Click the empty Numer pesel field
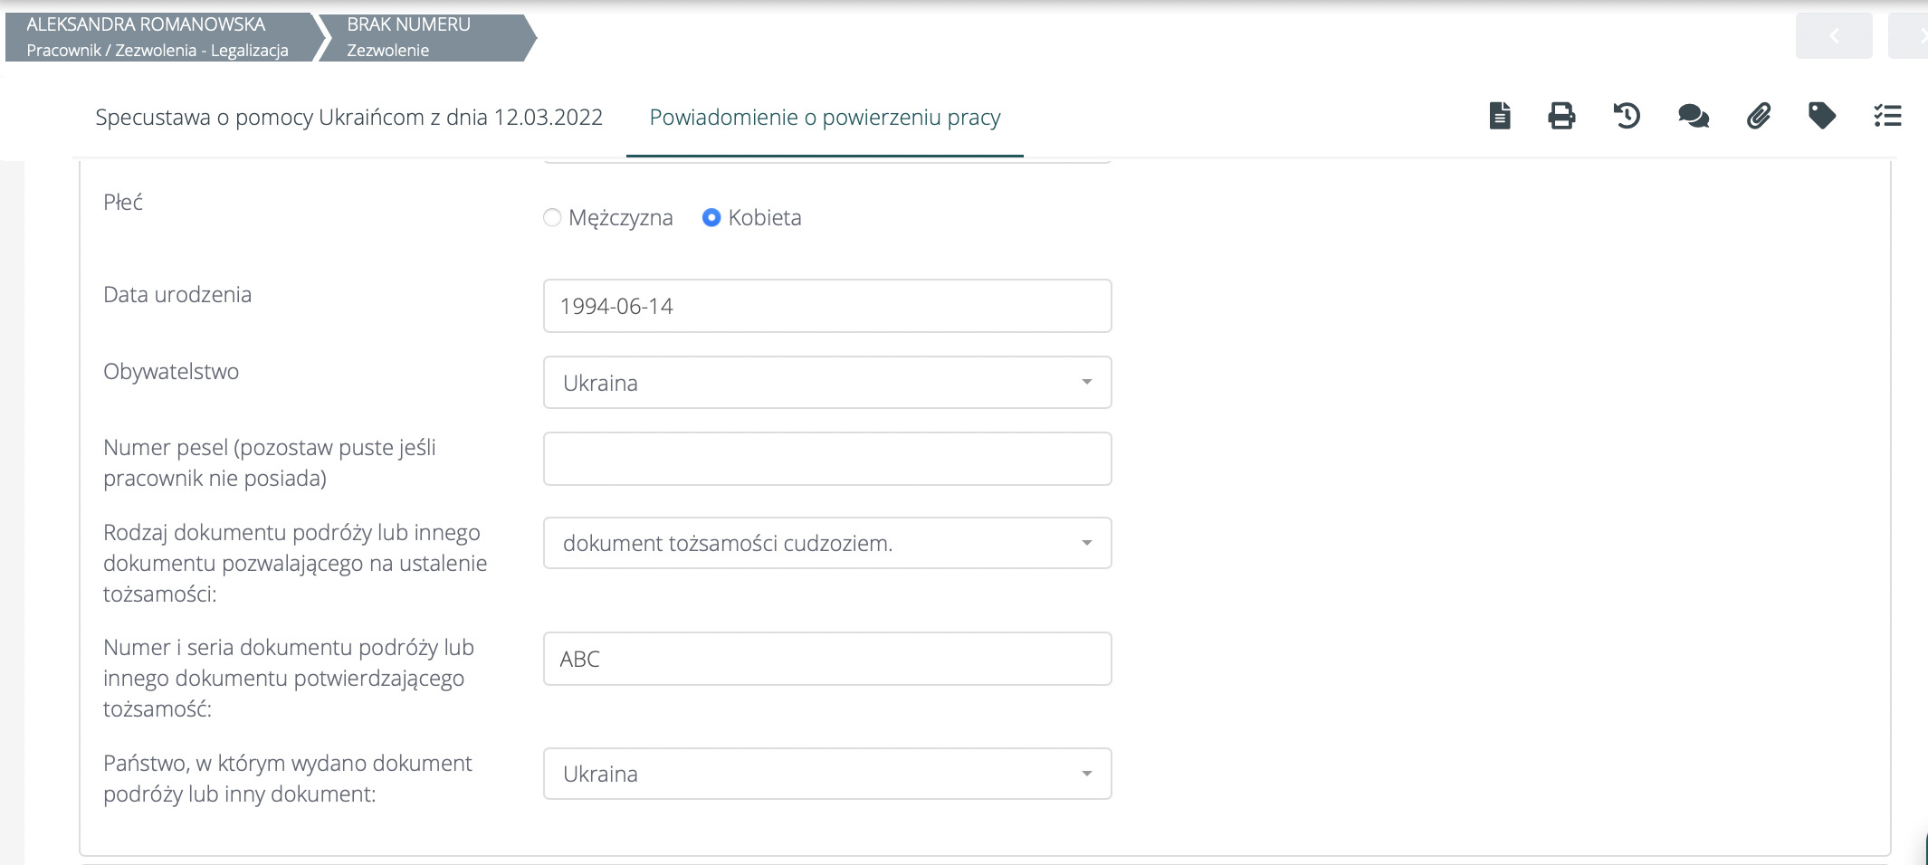The height and width of the screenshot is (865, 1928). (x=826, y=459)
